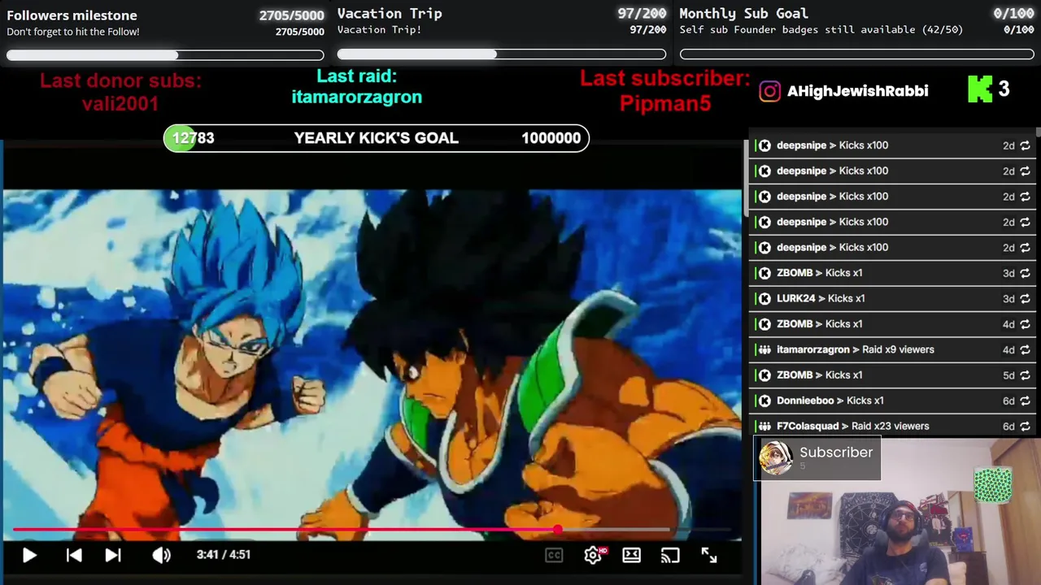Click the Subscriber badge avatar
The width and height of the screenshot is (1041, 585).
click(776, 458)
